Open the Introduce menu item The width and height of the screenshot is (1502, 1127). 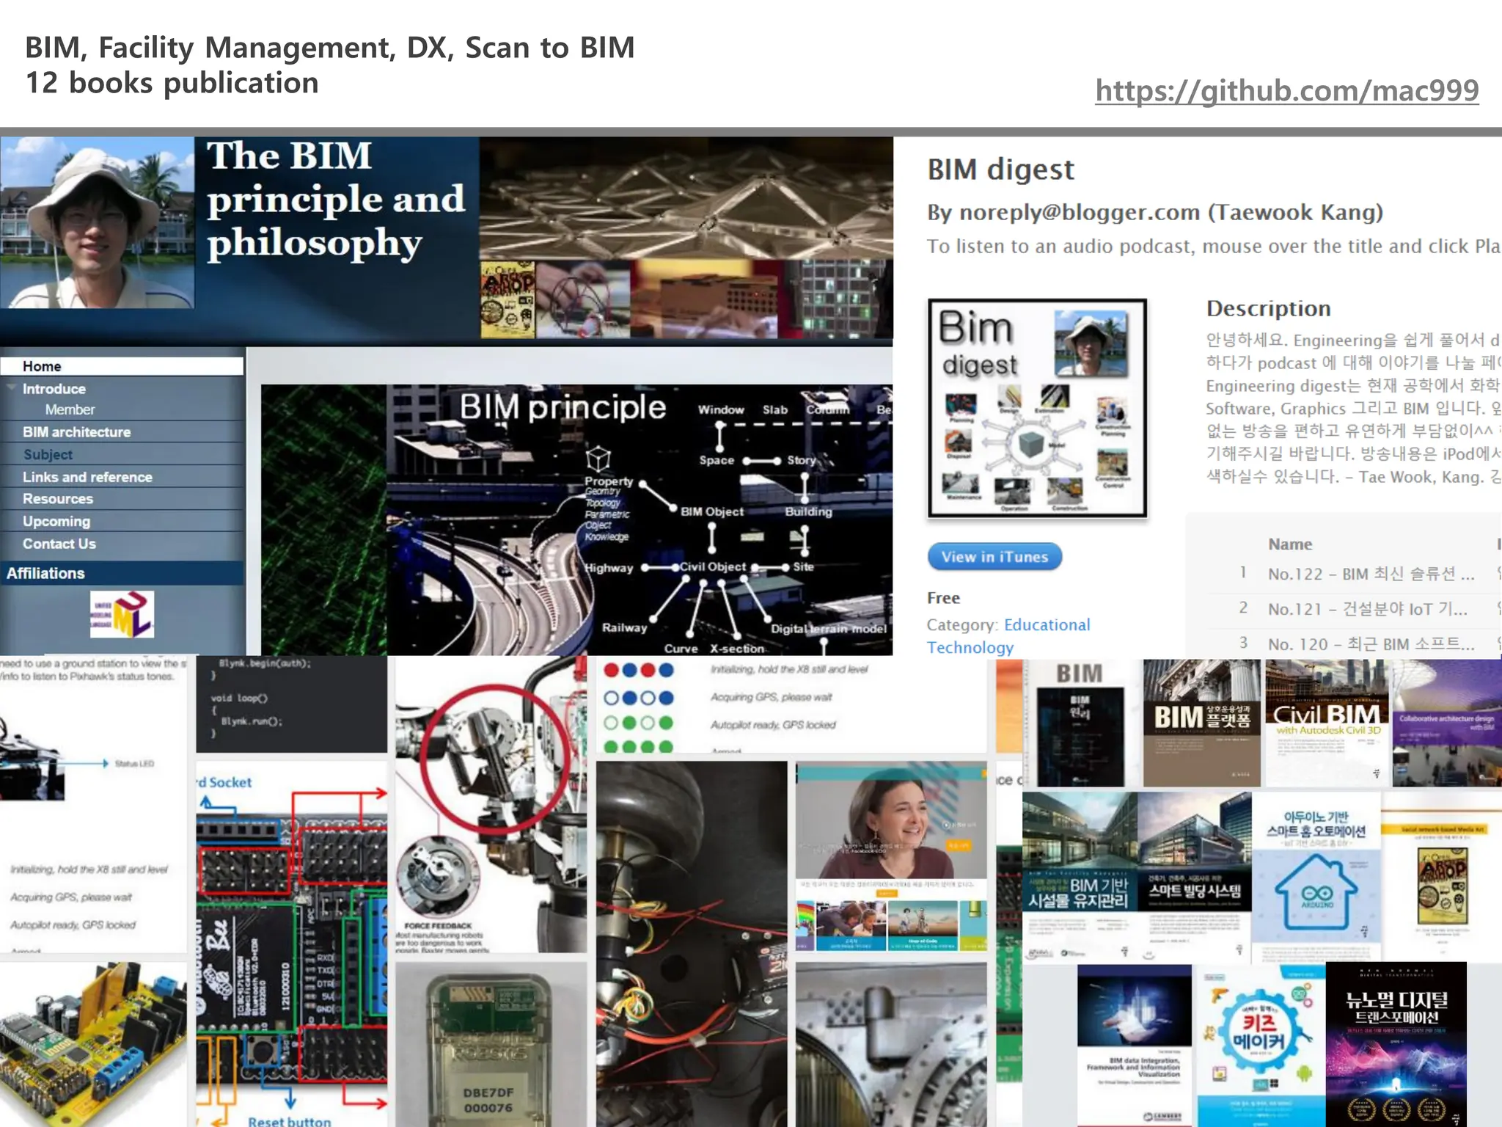click(x=54, y=389)
